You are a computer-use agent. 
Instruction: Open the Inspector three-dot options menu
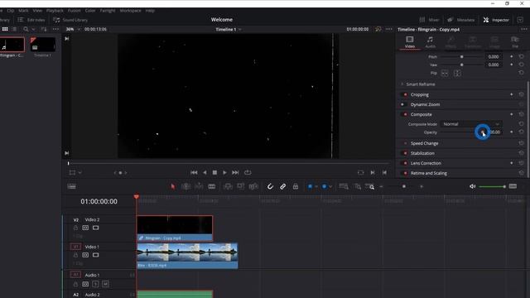pyautogui.click(x=524, y=30)
